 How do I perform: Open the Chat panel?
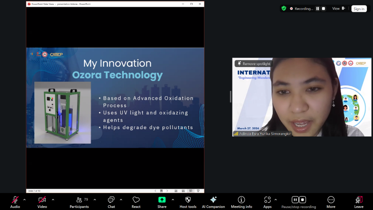[x=111, y=202]
